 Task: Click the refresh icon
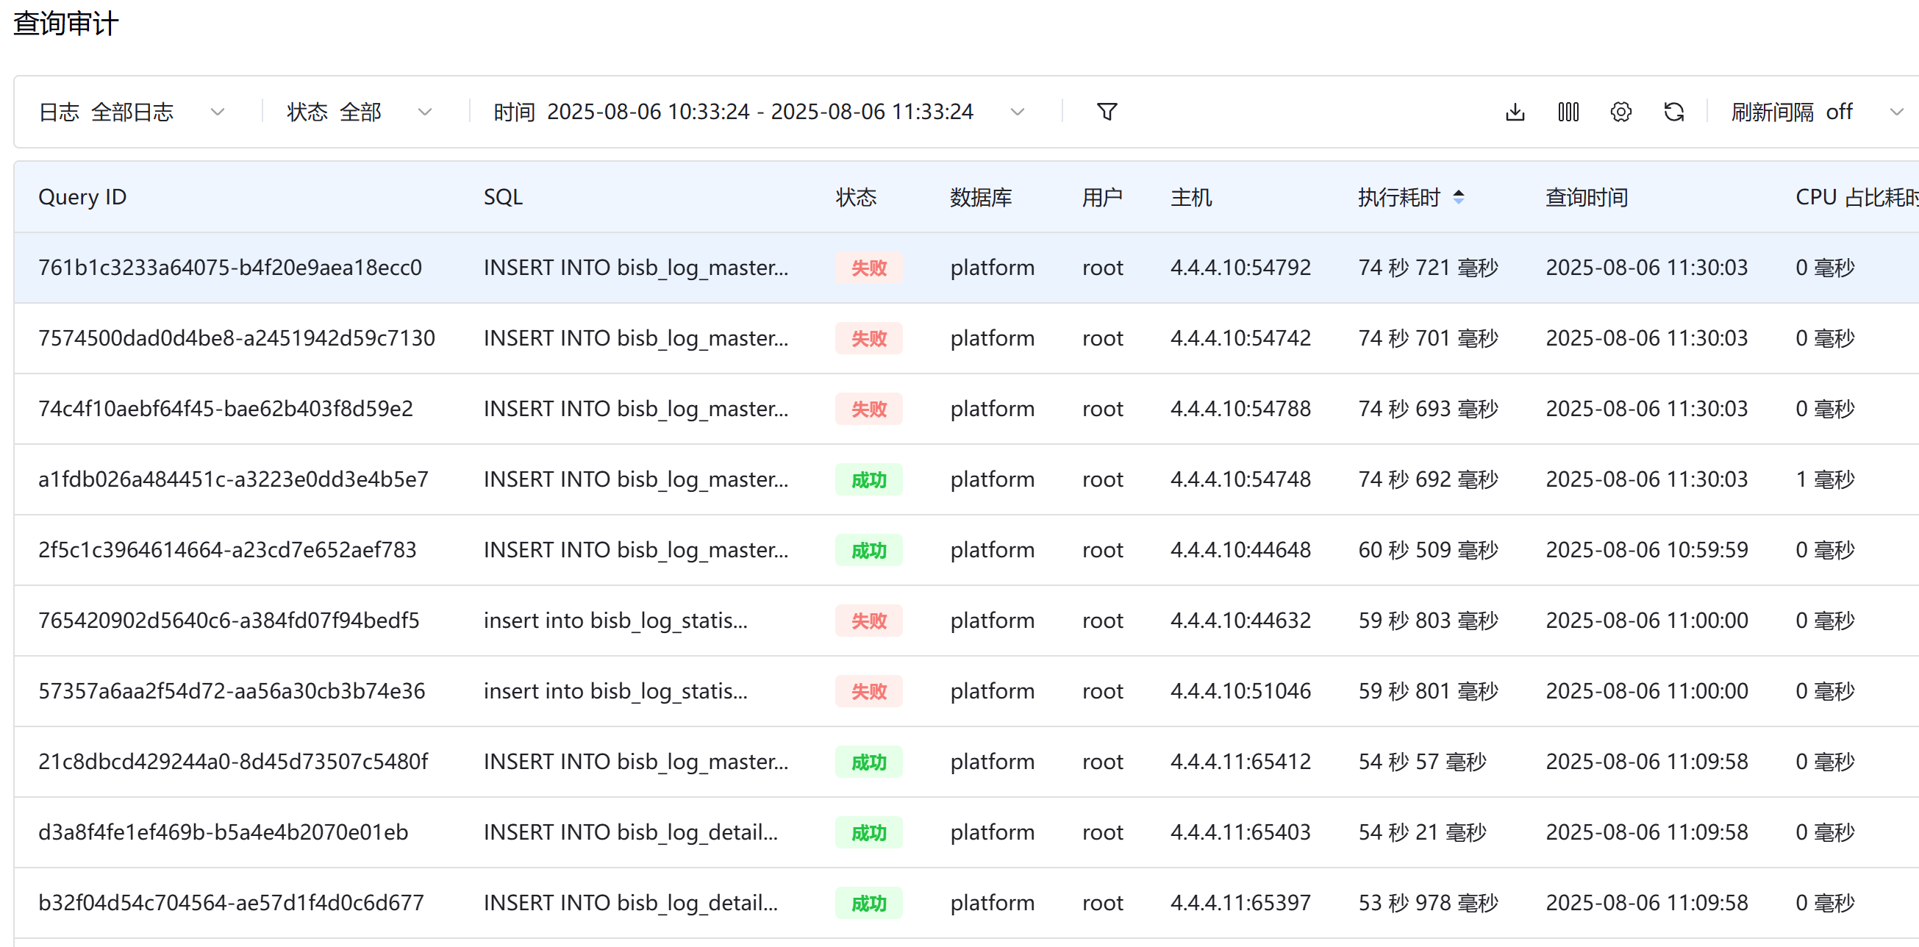(1674, 112)
